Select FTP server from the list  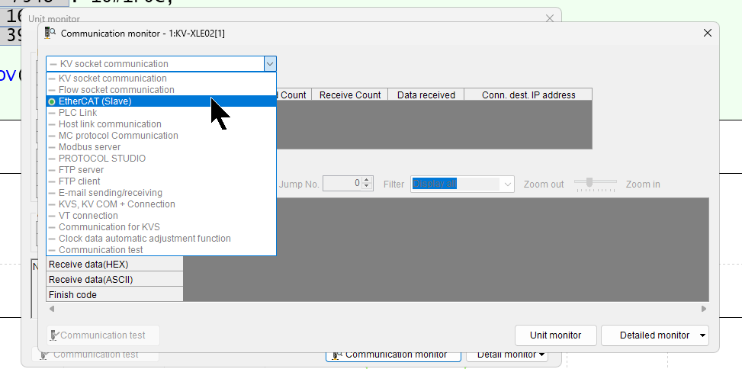pyautogui.click(x=161, y=170)
